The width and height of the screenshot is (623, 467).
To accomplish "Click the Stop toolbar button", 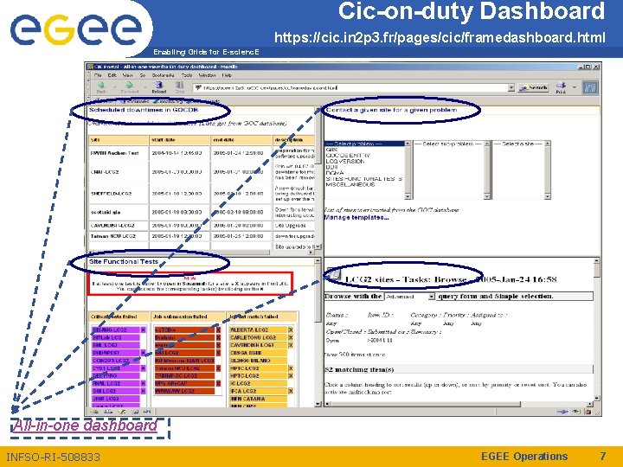I will [x=180, y=87].
